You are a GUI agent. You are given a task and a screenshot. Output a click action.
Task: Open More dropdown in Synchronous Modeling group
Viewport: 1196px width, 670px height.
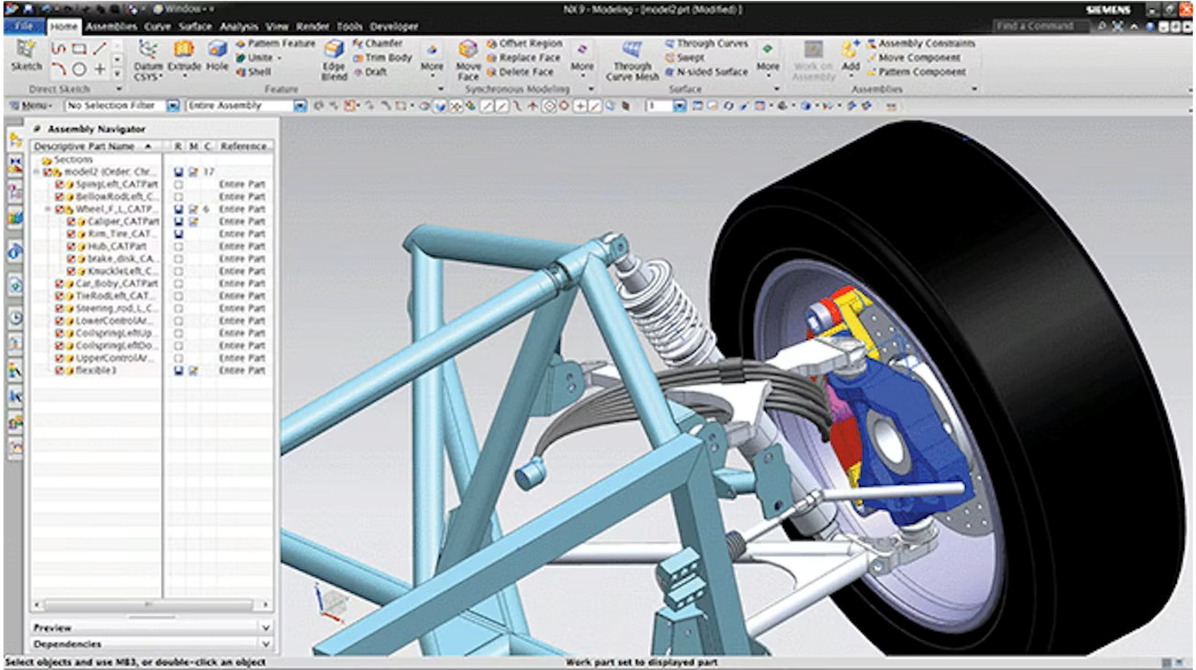pos(582,57)
